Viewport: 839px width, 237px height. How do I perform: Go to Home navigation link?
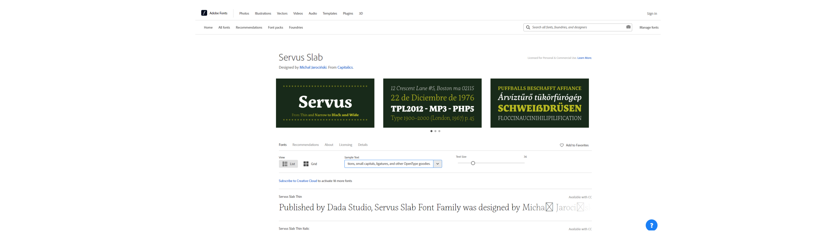click(x=208, y=27)
